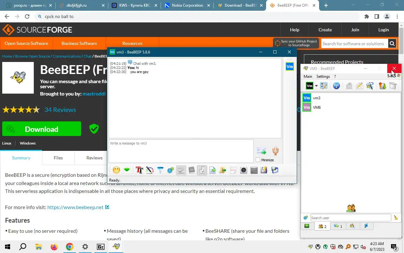Click the SourceForge search magnifier button
This screenshot has height=253, width=404.
point(392,44)
